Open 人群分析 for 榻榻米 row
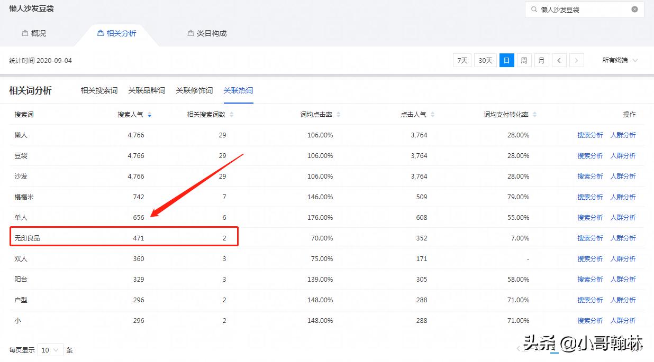This screenshot has width=654, height=362. pyautogui.click(x=624, y=197)
